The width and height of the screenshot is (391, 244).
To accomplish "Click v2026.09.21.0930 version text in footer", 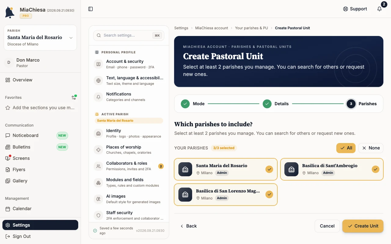I will pyautogui.click(x=150, y=231).
